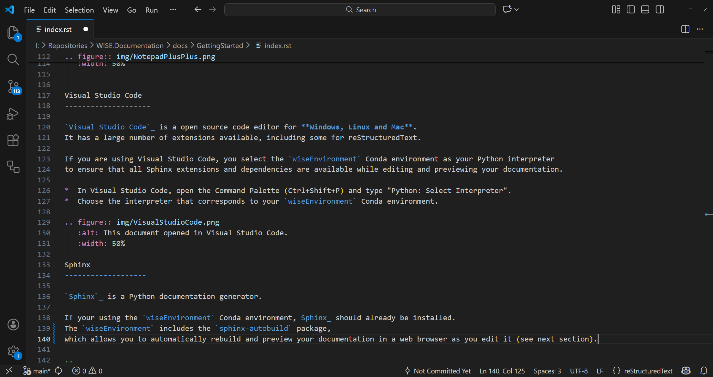Open the Explorer view in activity bar
Image resolution: width=713 pixels, height=377 pixels.
click(x=13, y=33)
